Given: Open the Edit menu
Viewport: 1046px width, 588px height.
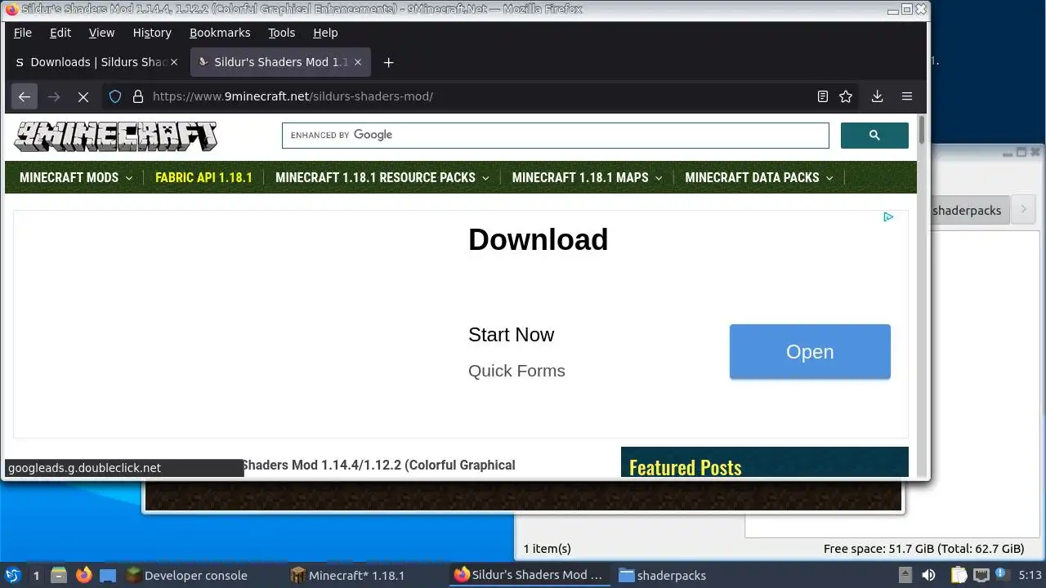Looking at the screenshot, I should pyautogui.click(x=60, y=33).
